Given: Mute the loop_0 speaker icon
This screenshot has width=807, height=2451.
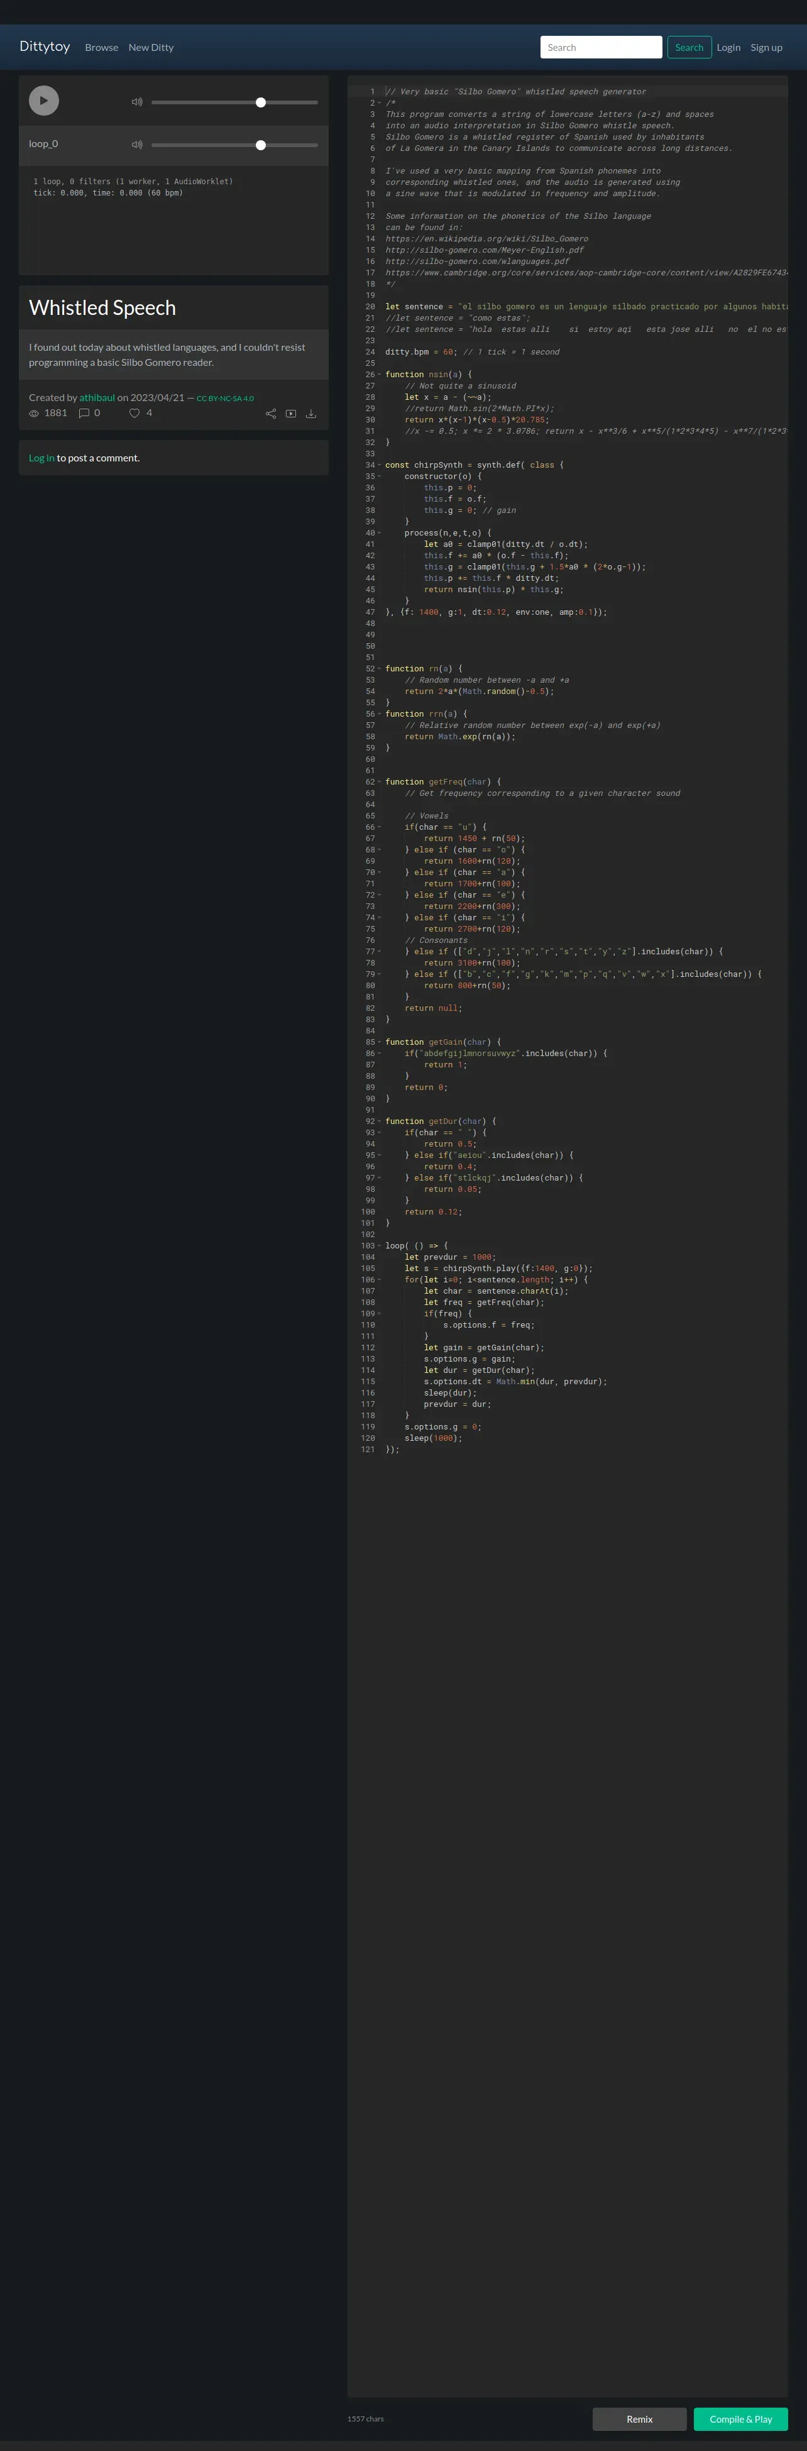Looking at the screenshot, I should tap(137, 145).
